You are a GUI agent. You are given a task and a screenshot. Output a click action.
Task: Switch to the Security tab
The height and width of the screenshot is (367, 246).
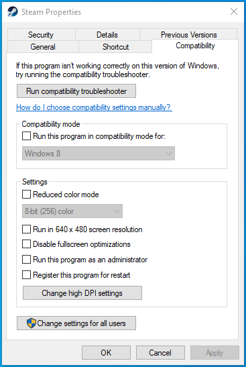41,35
